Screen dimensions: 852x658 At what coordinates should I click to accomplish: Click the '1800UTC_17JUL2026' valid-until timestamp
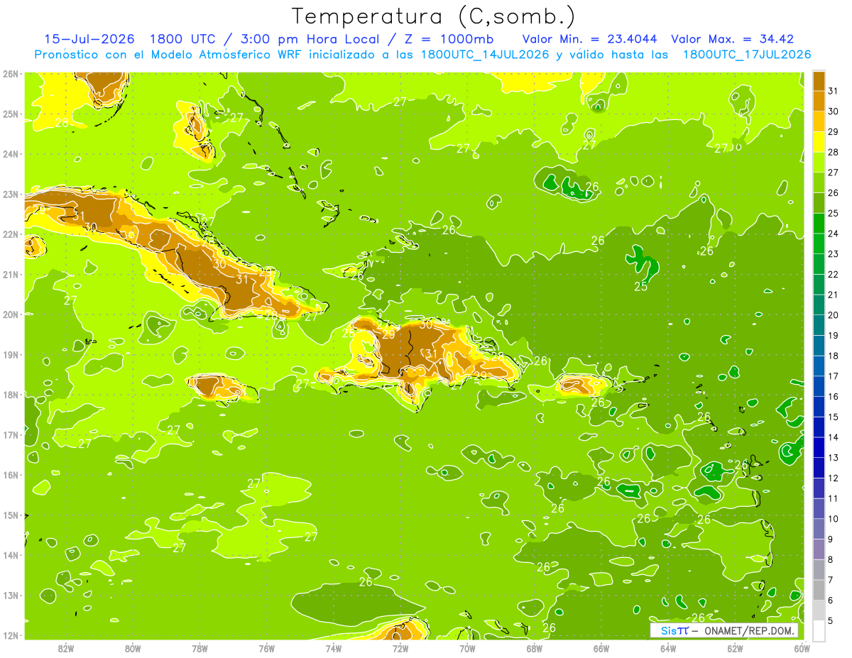746,55
